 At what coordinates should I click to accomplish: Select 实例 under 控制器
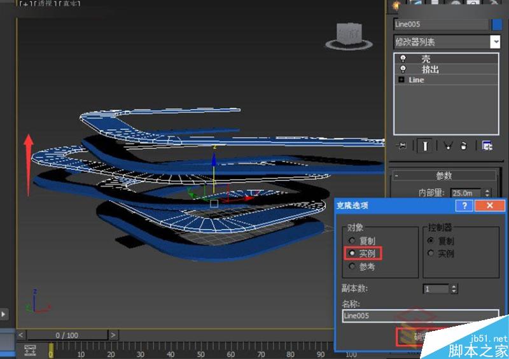pos(441,253)
